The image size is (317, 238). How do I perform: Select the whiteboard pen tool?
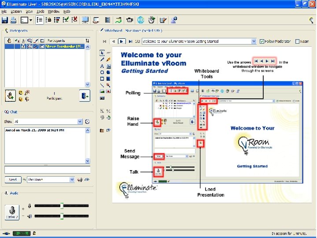(x=102, y=59)
